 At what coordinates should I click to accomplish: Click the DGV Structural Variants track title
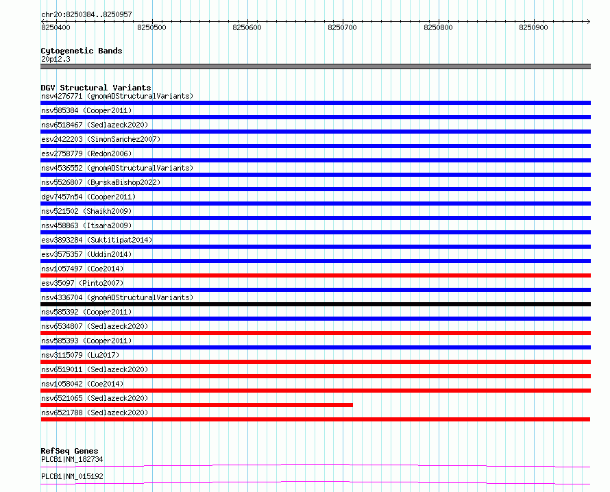coord(96,88)
